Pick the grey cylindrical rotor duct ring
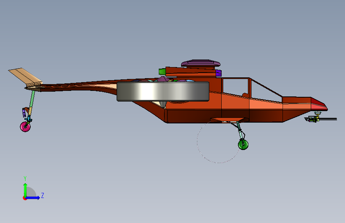The height and width of the screenshot is (223, 345). (163, 91)
